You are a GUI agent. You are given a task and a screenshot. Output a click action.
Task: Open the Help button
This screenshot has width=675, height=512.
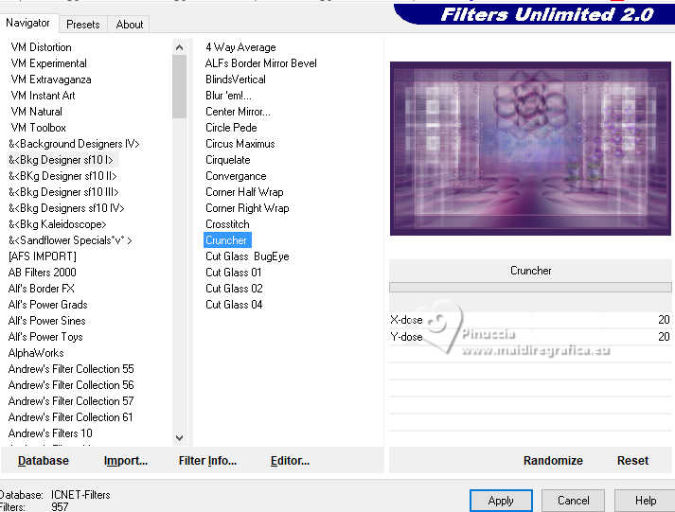point(646,501)
